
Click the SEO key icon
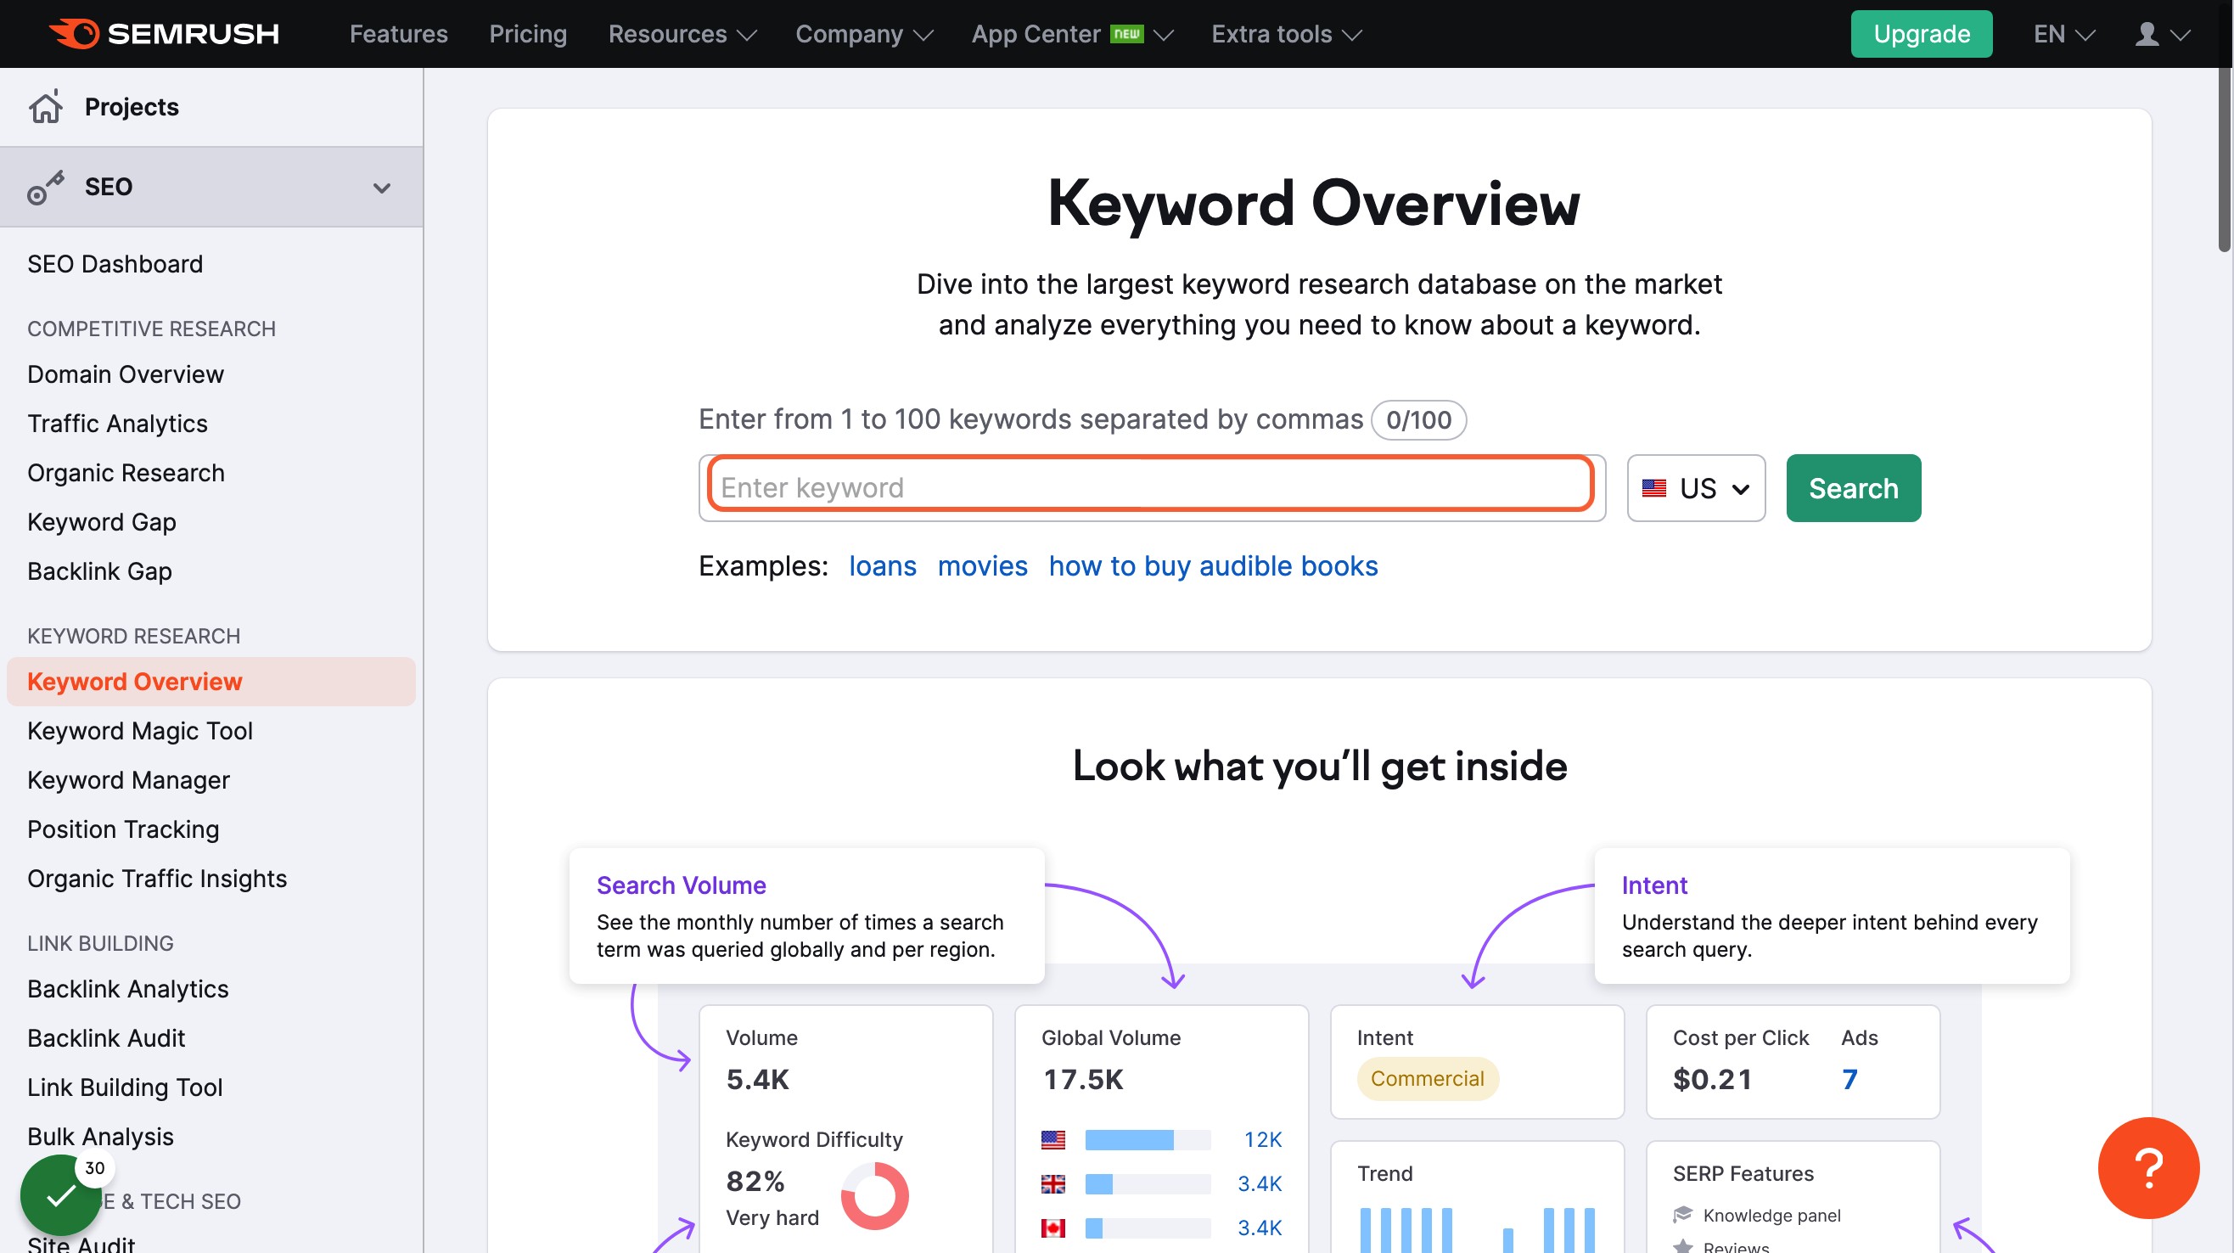(45, 187)
